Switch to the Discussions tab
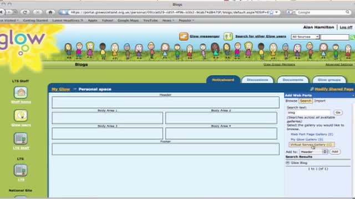355x199 pixels. (257, 80)
